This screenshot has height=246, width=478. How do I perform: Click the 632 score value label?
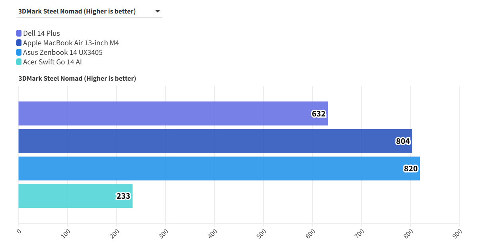click(318, 114)
